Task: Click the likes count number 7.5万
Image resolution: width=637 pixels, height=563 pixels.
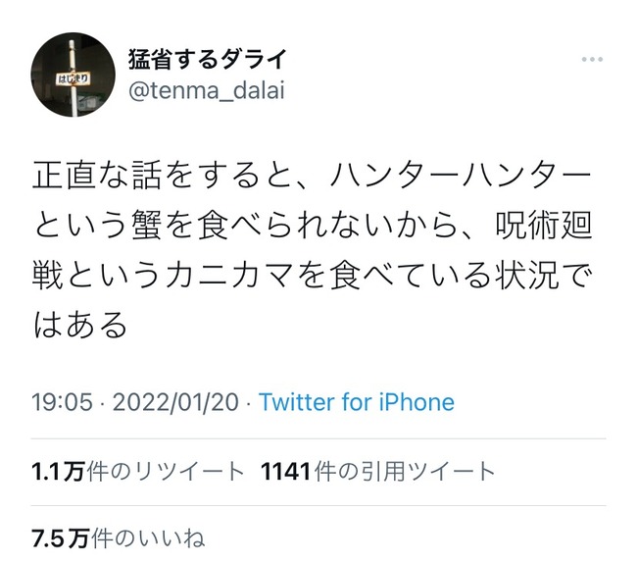Action: [x=60, y=538]
